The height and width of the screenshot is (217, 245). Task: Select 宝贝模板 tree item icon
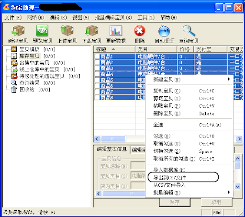(x=14, y=49)
